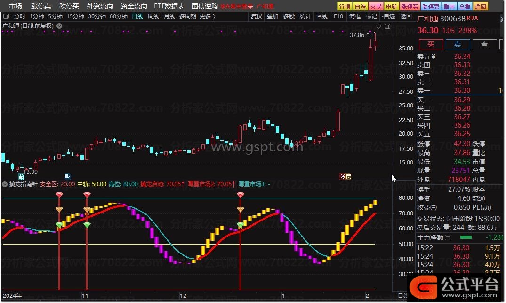
Task: Click the yellow 自选 button
Action: (x=360, y=7)
